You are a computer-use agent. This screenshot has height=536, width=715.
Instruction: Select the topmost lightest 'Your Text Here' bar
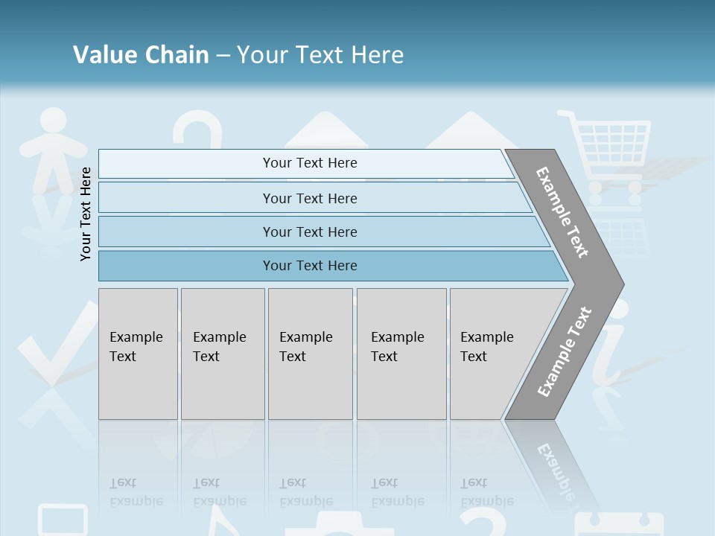pyautogui.click(x=309, y=163)
